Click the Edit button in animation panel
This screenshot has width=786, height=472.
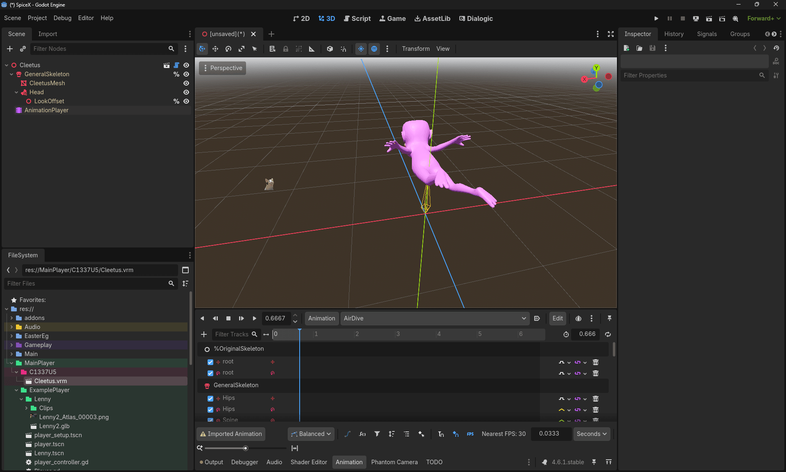(x=558, y=318)
